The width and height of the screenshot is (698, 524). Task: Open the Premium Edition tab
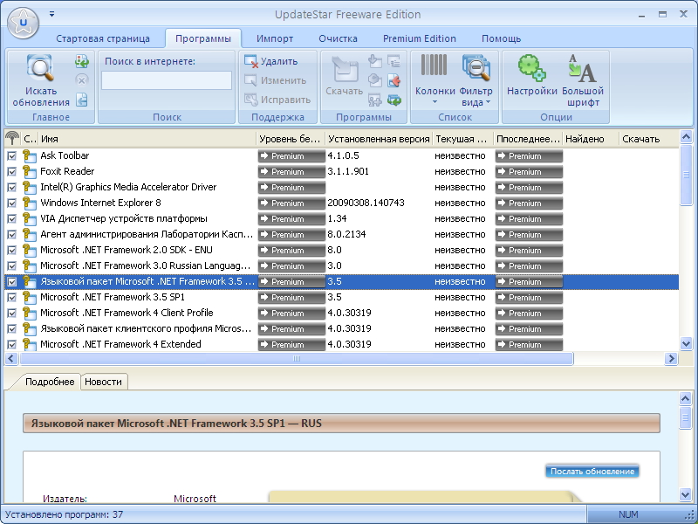[420, 38]
